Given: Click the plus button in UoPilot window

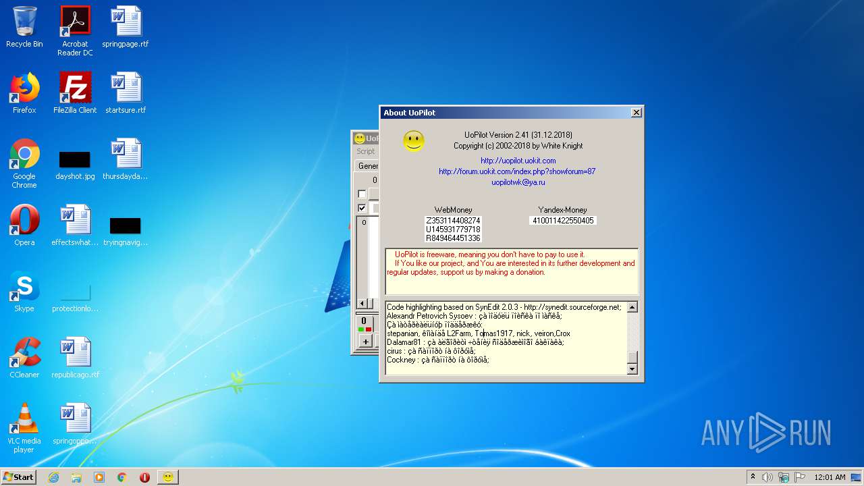Looking at the screenshot, I should [x=365, y=342].
